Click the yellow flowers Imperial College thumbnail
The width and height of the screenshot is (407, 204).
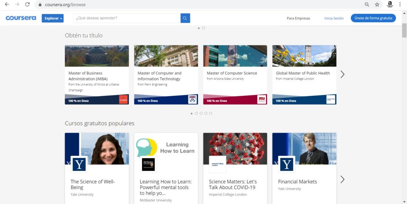pyautogui.click(x=304, y=56)
